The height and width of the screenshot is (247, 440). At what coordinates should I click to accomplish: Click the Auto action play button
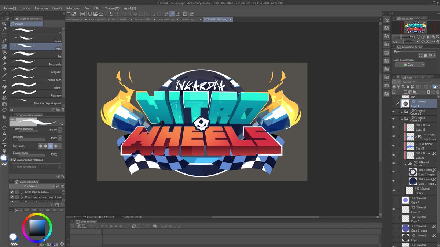(51, 205)
